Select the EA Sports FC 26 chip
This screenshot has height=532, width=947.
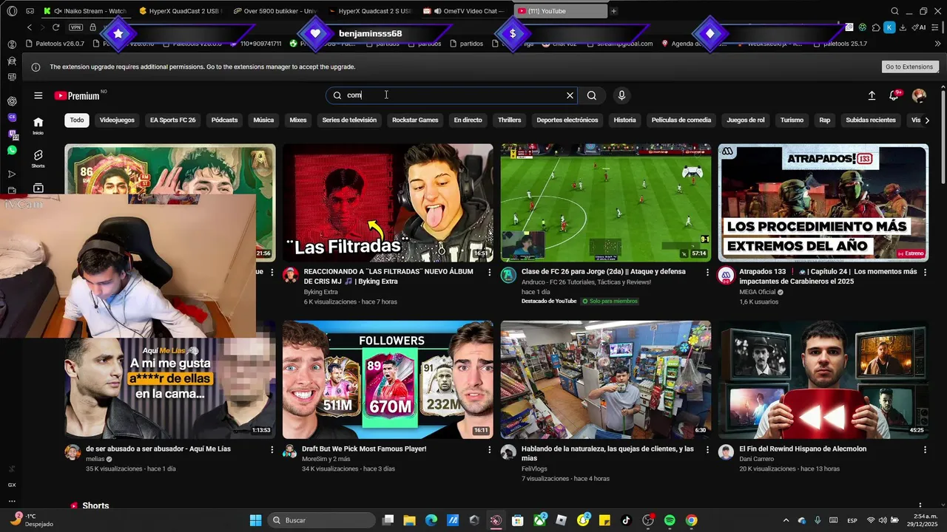172,120
